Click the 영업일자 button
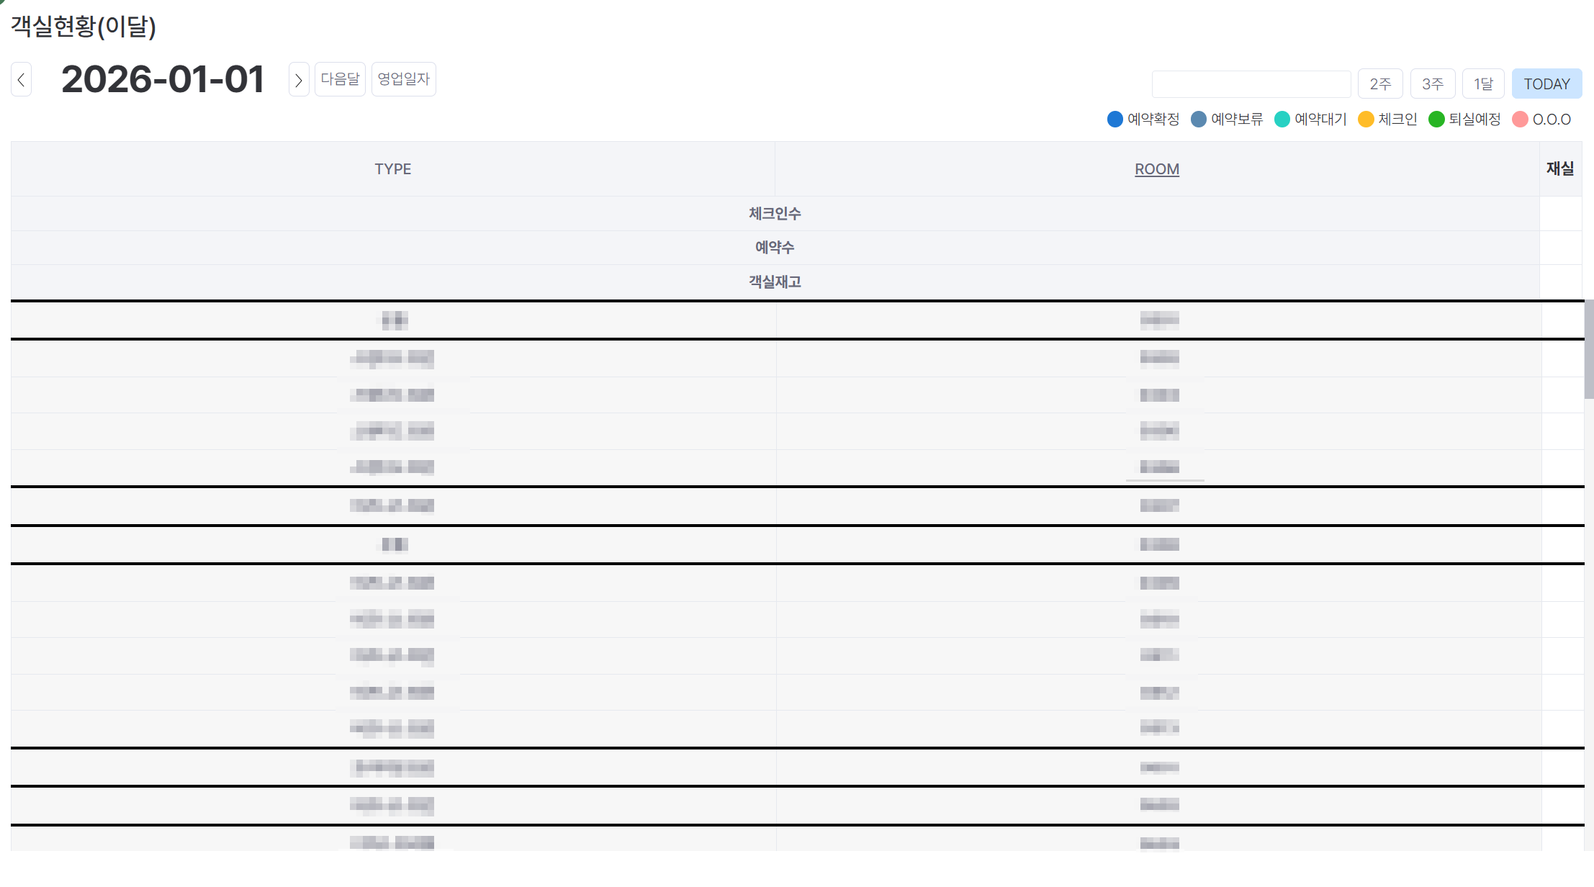 pyautogui.click(x=403, y=79)
